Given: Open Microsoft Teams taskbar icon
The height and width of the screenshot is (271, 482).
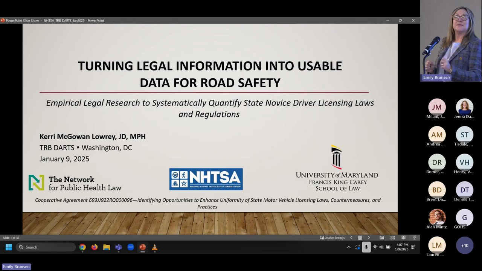Looking at the screenshot, I should [x=119, y=247].
